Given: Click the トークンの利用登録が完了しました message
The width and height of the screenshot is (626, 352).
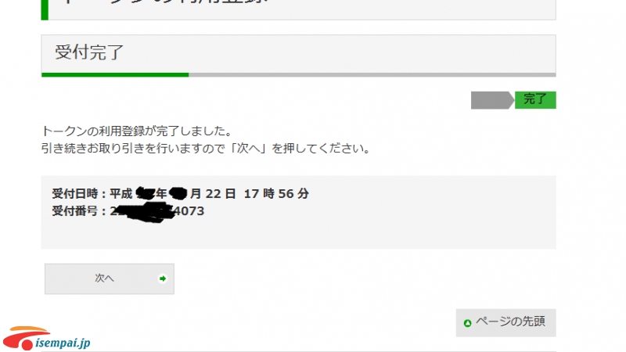Looking at the screenshot, I should (x=137, y=131).
